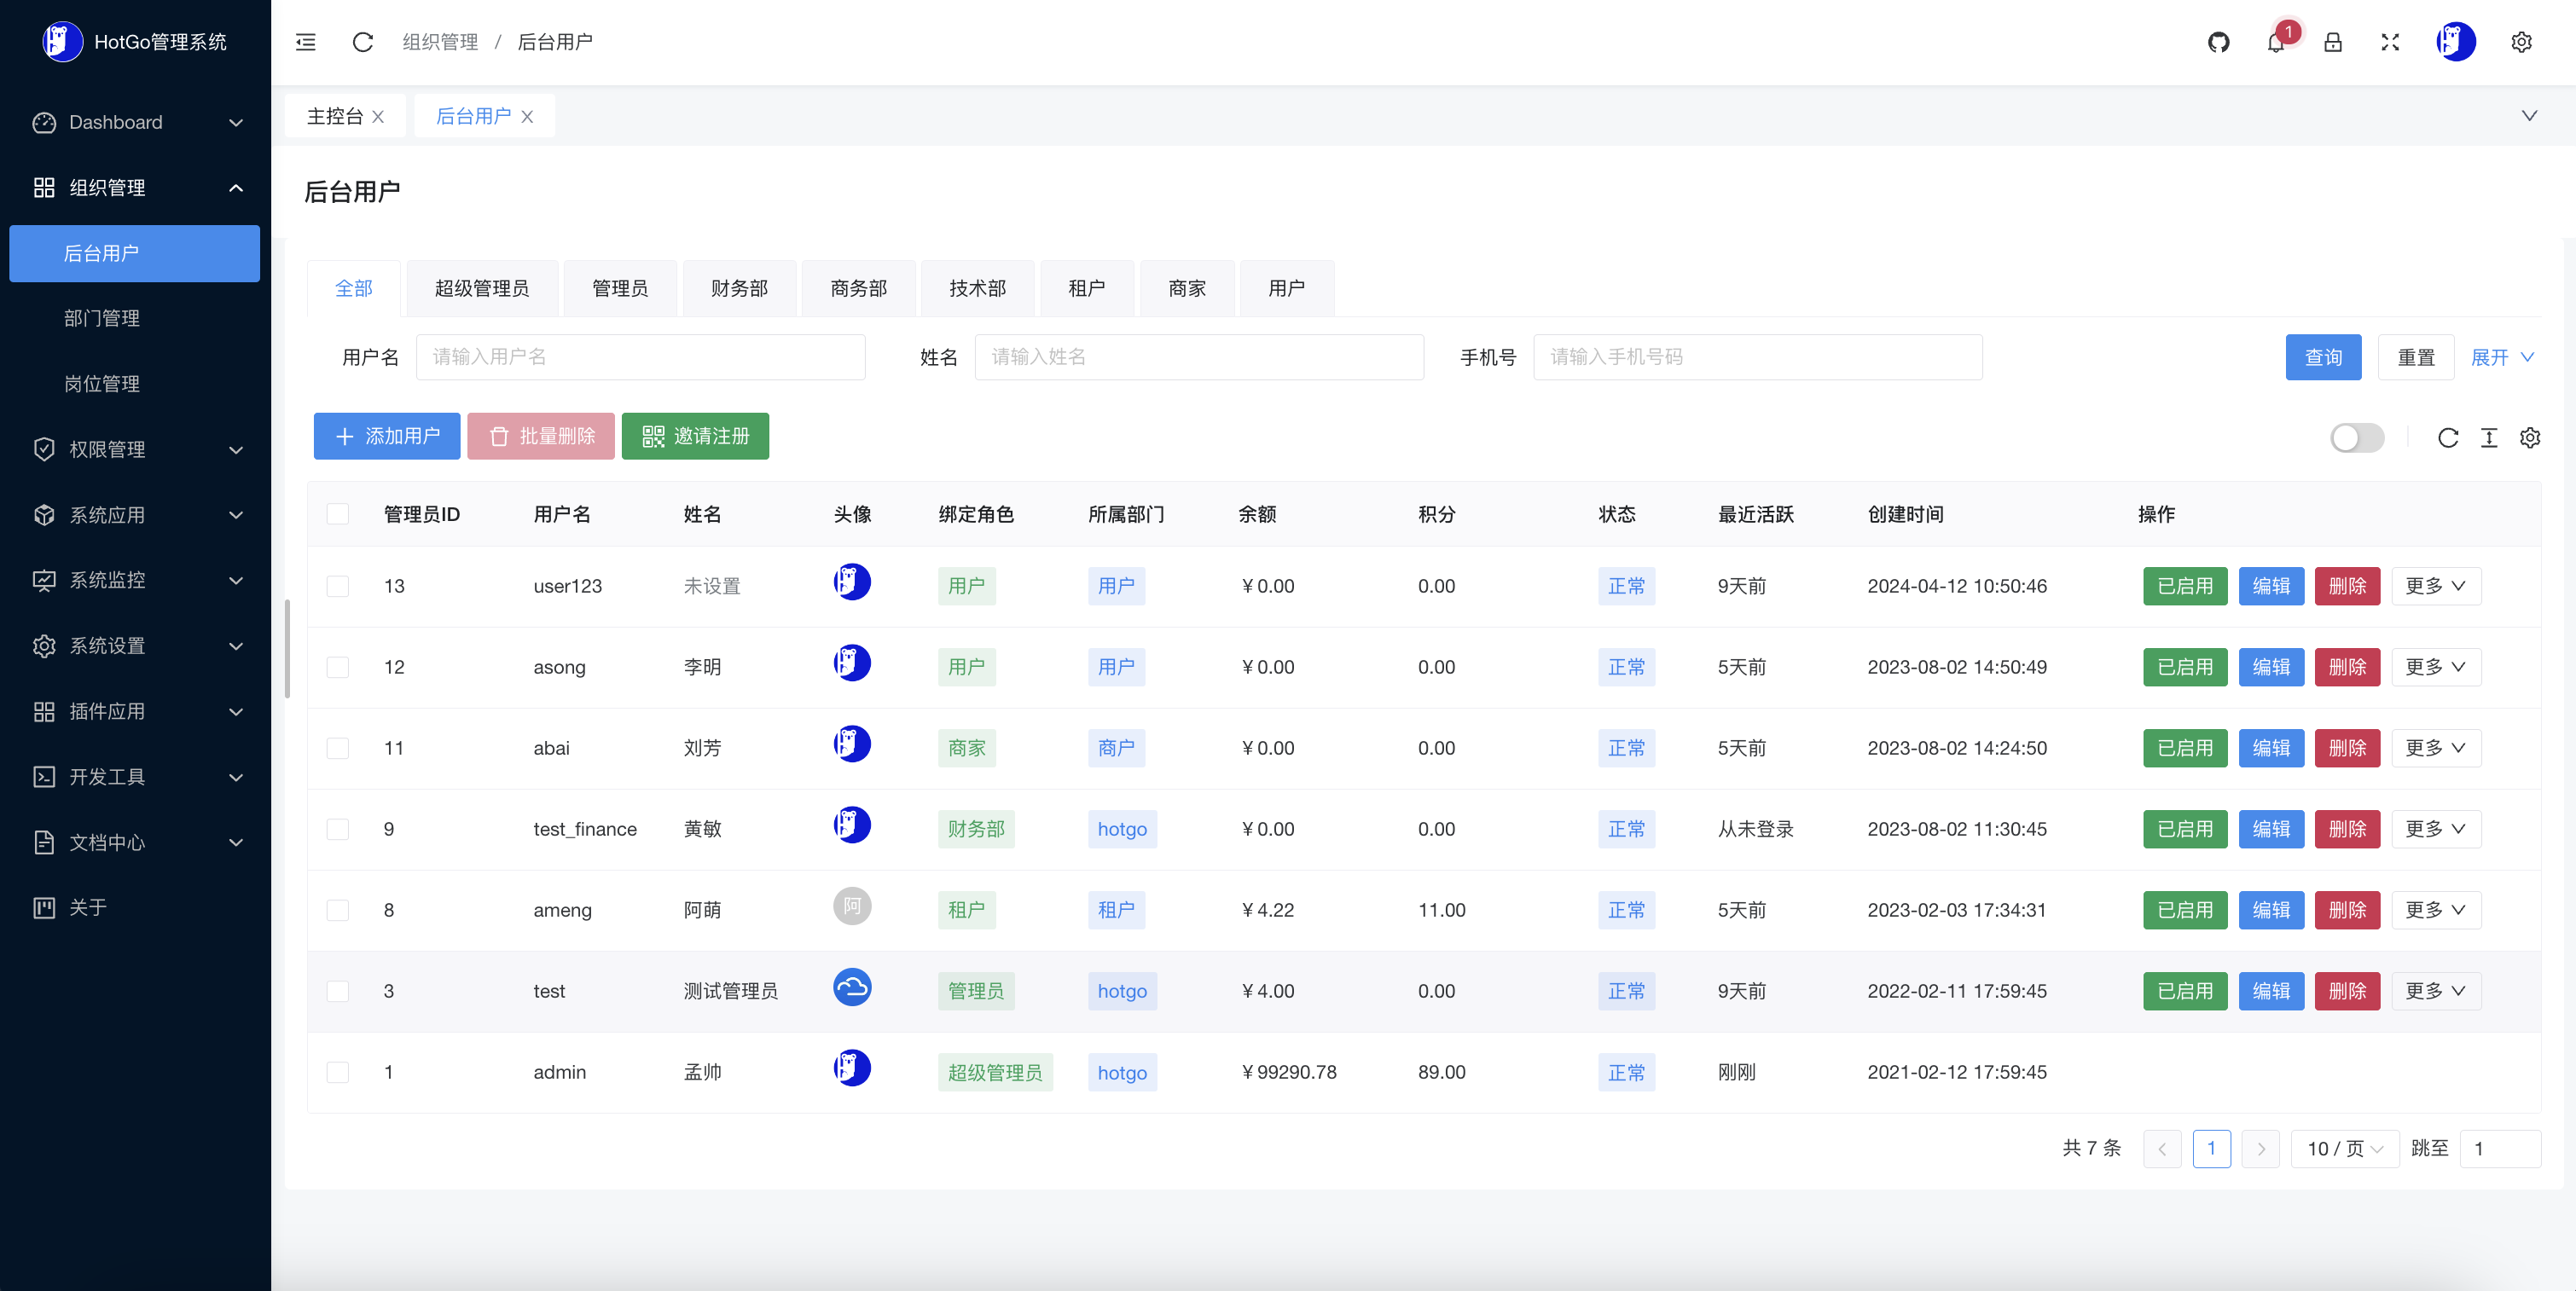The height and width of the screenshot is (1291, 2576).
Task: Collapse the sidebar menu icon
Action: point(306,42)
